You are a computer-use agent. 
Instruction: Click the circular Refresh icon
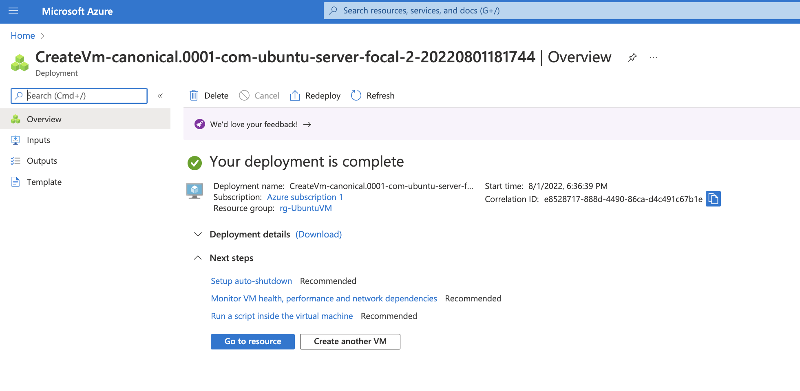tap(356, 95)
